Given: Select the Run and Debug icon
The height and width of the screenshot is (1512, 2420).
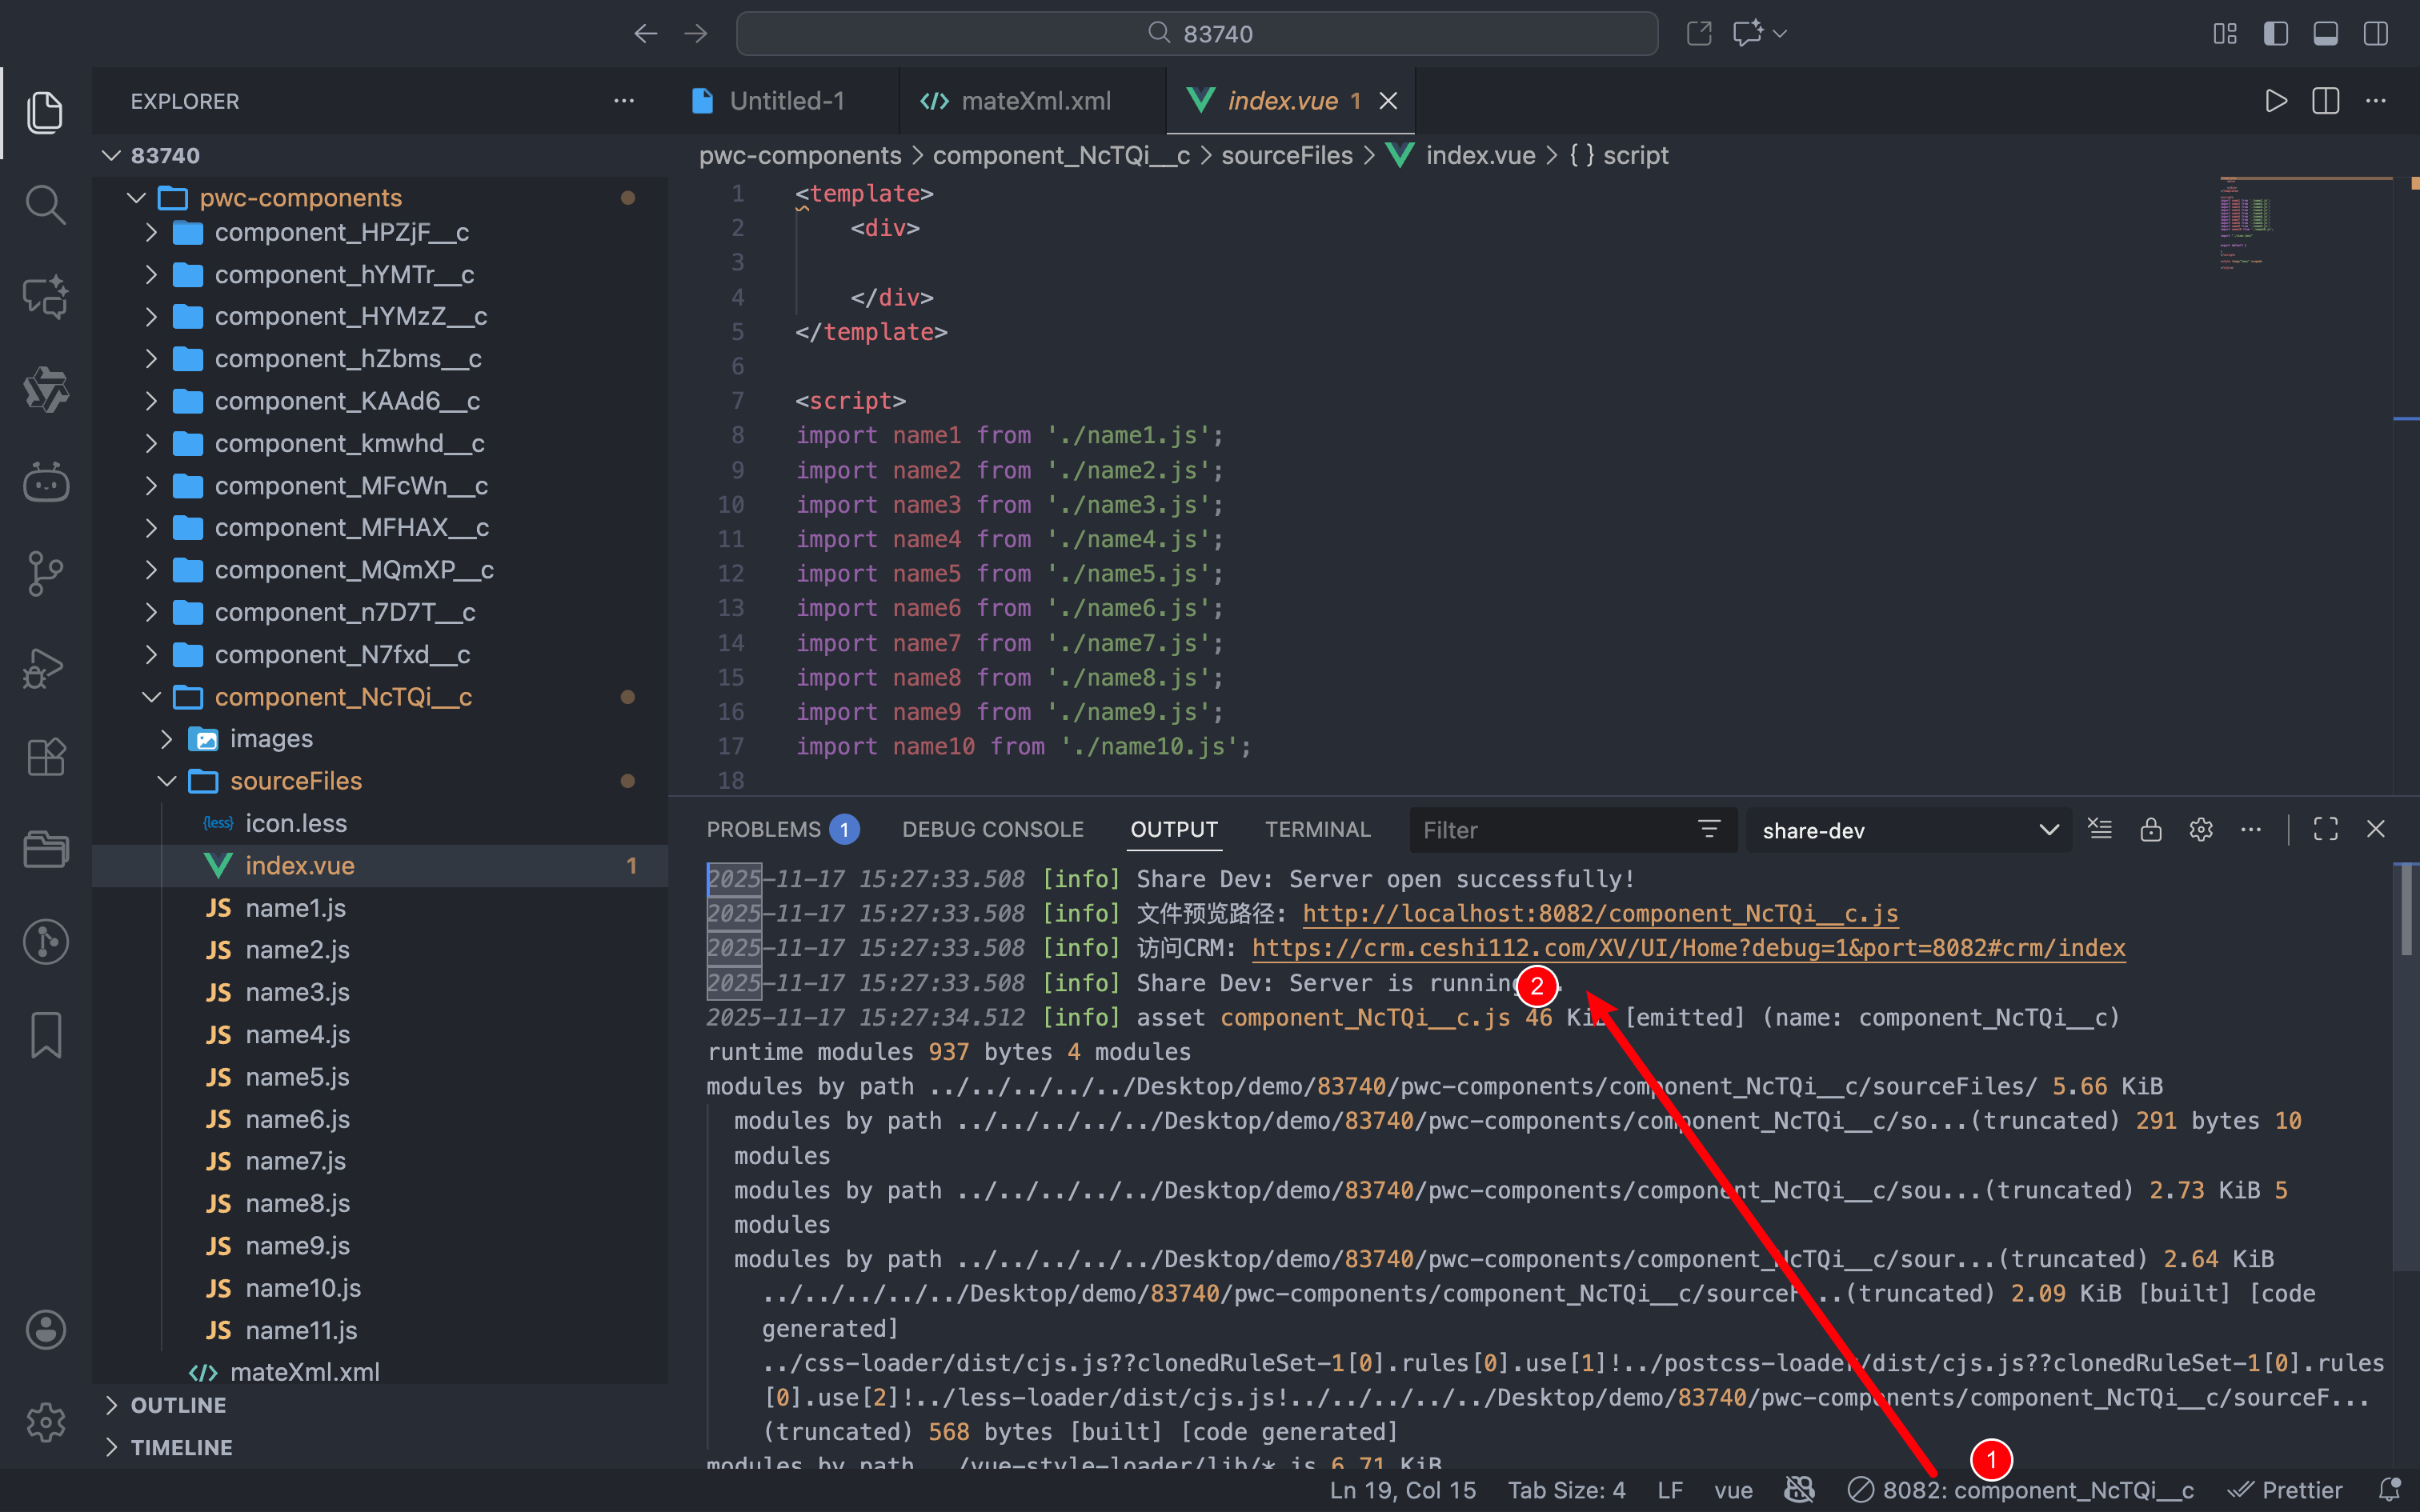Looking at the screenshot, I should 45,667.
